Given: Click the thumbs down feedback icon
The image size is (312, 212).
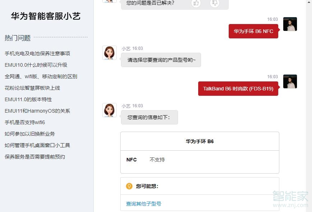Looking at the screenshot, I should (214, 3).
